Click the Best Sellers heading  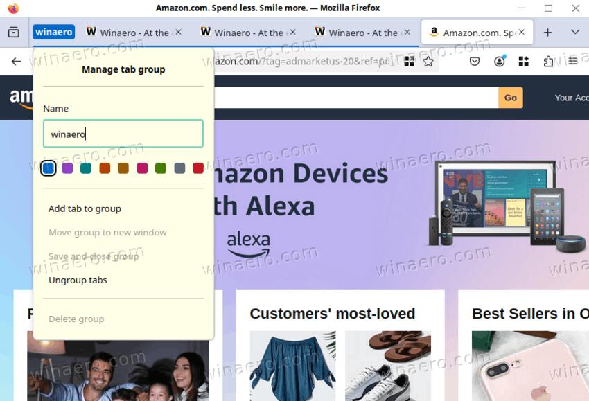[530, 314]
